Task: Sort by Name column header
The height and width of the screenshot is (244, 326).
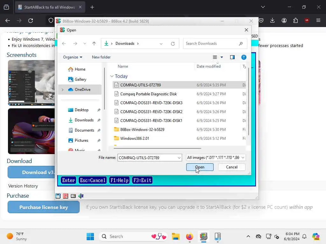Action: point(123,66)
